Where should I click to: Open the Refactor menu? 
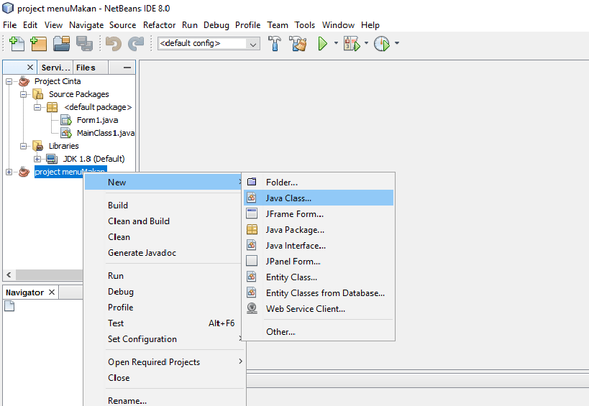tap(159, 25)
